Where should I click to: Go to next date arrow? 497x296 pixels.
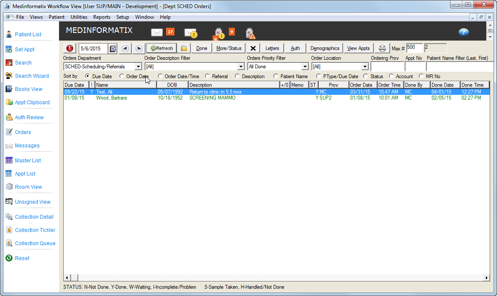point(139,48)
